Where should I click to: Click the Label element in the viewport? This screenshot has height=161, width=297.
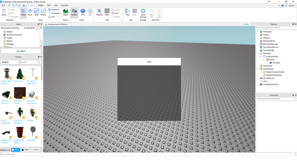click(x=149, y=62)
